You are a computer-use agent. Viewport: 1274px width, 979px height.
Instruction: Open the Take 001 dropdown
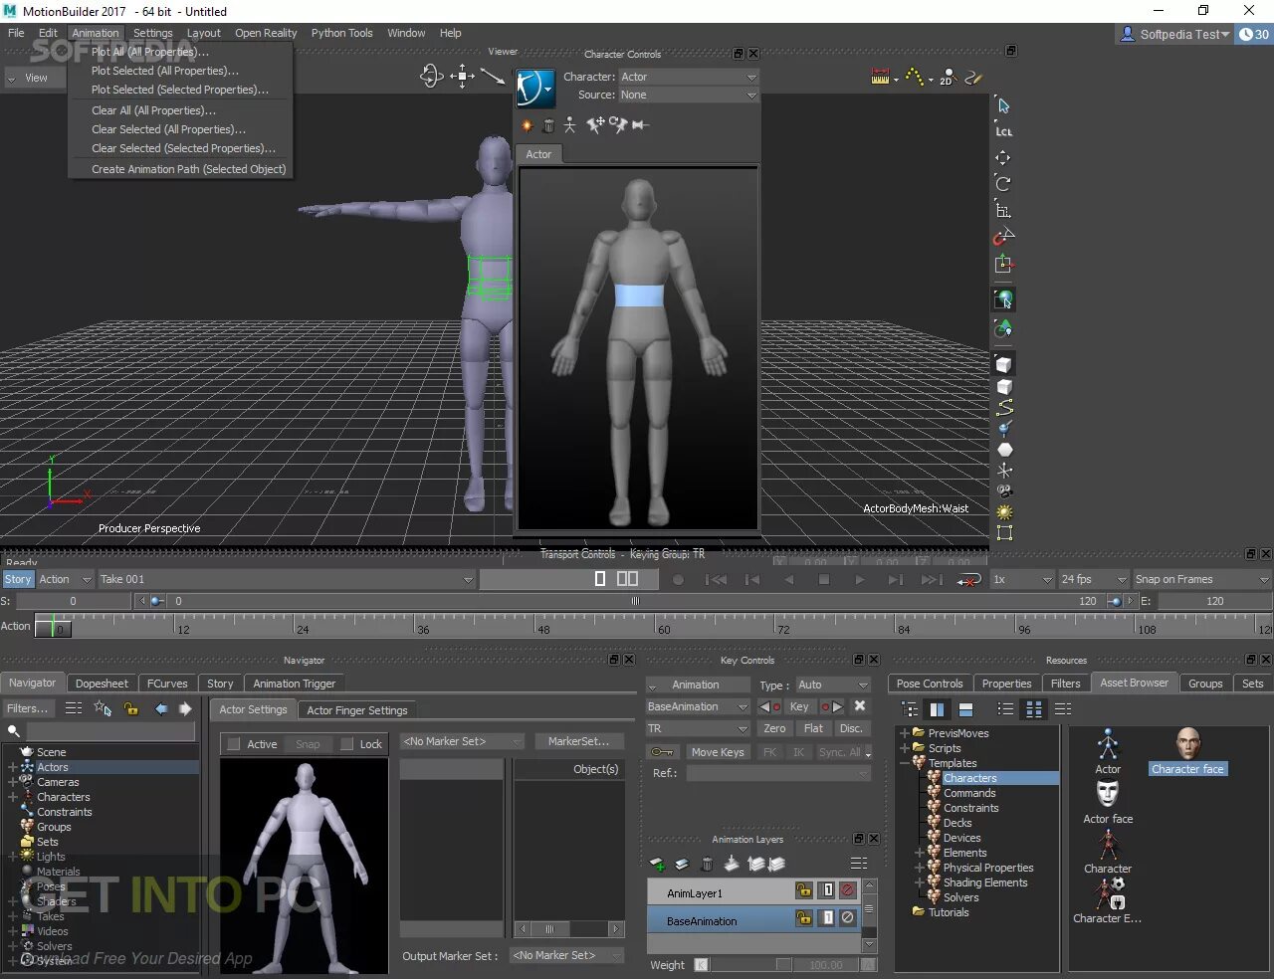[x=287, y=579]
